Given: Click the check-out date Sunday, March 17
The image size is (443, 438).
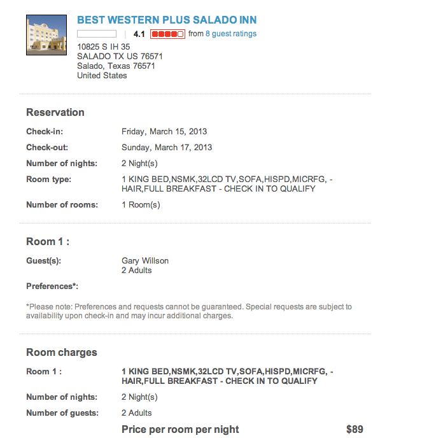Looking at the screenshot, I should pos(167,148).
